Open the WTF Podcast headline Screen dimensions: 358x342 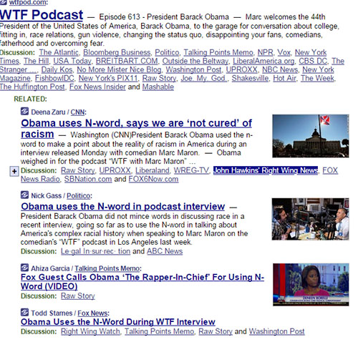pos(42,15)
